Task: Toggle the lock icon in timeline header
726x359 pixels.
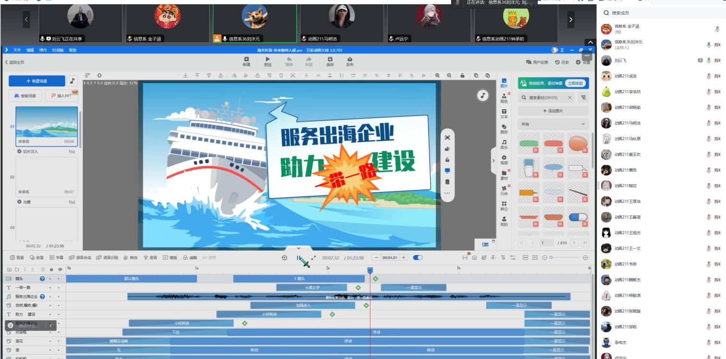Action: pos(51,269)
